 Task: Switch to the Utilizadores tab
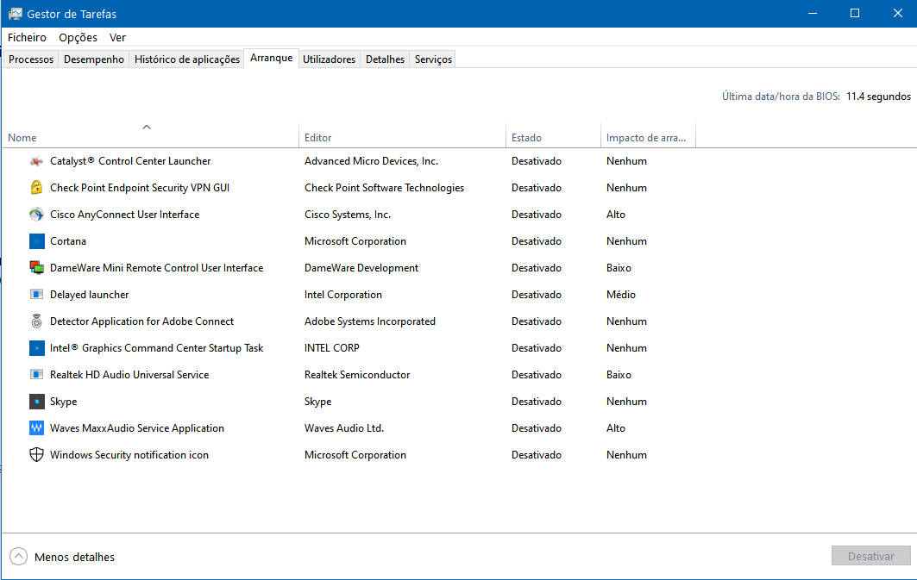click(330, 59)
